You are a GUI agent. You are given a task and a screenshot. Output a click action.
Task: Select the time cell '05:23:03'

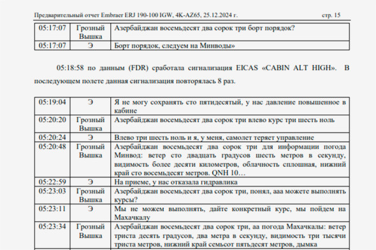[52, 195]
